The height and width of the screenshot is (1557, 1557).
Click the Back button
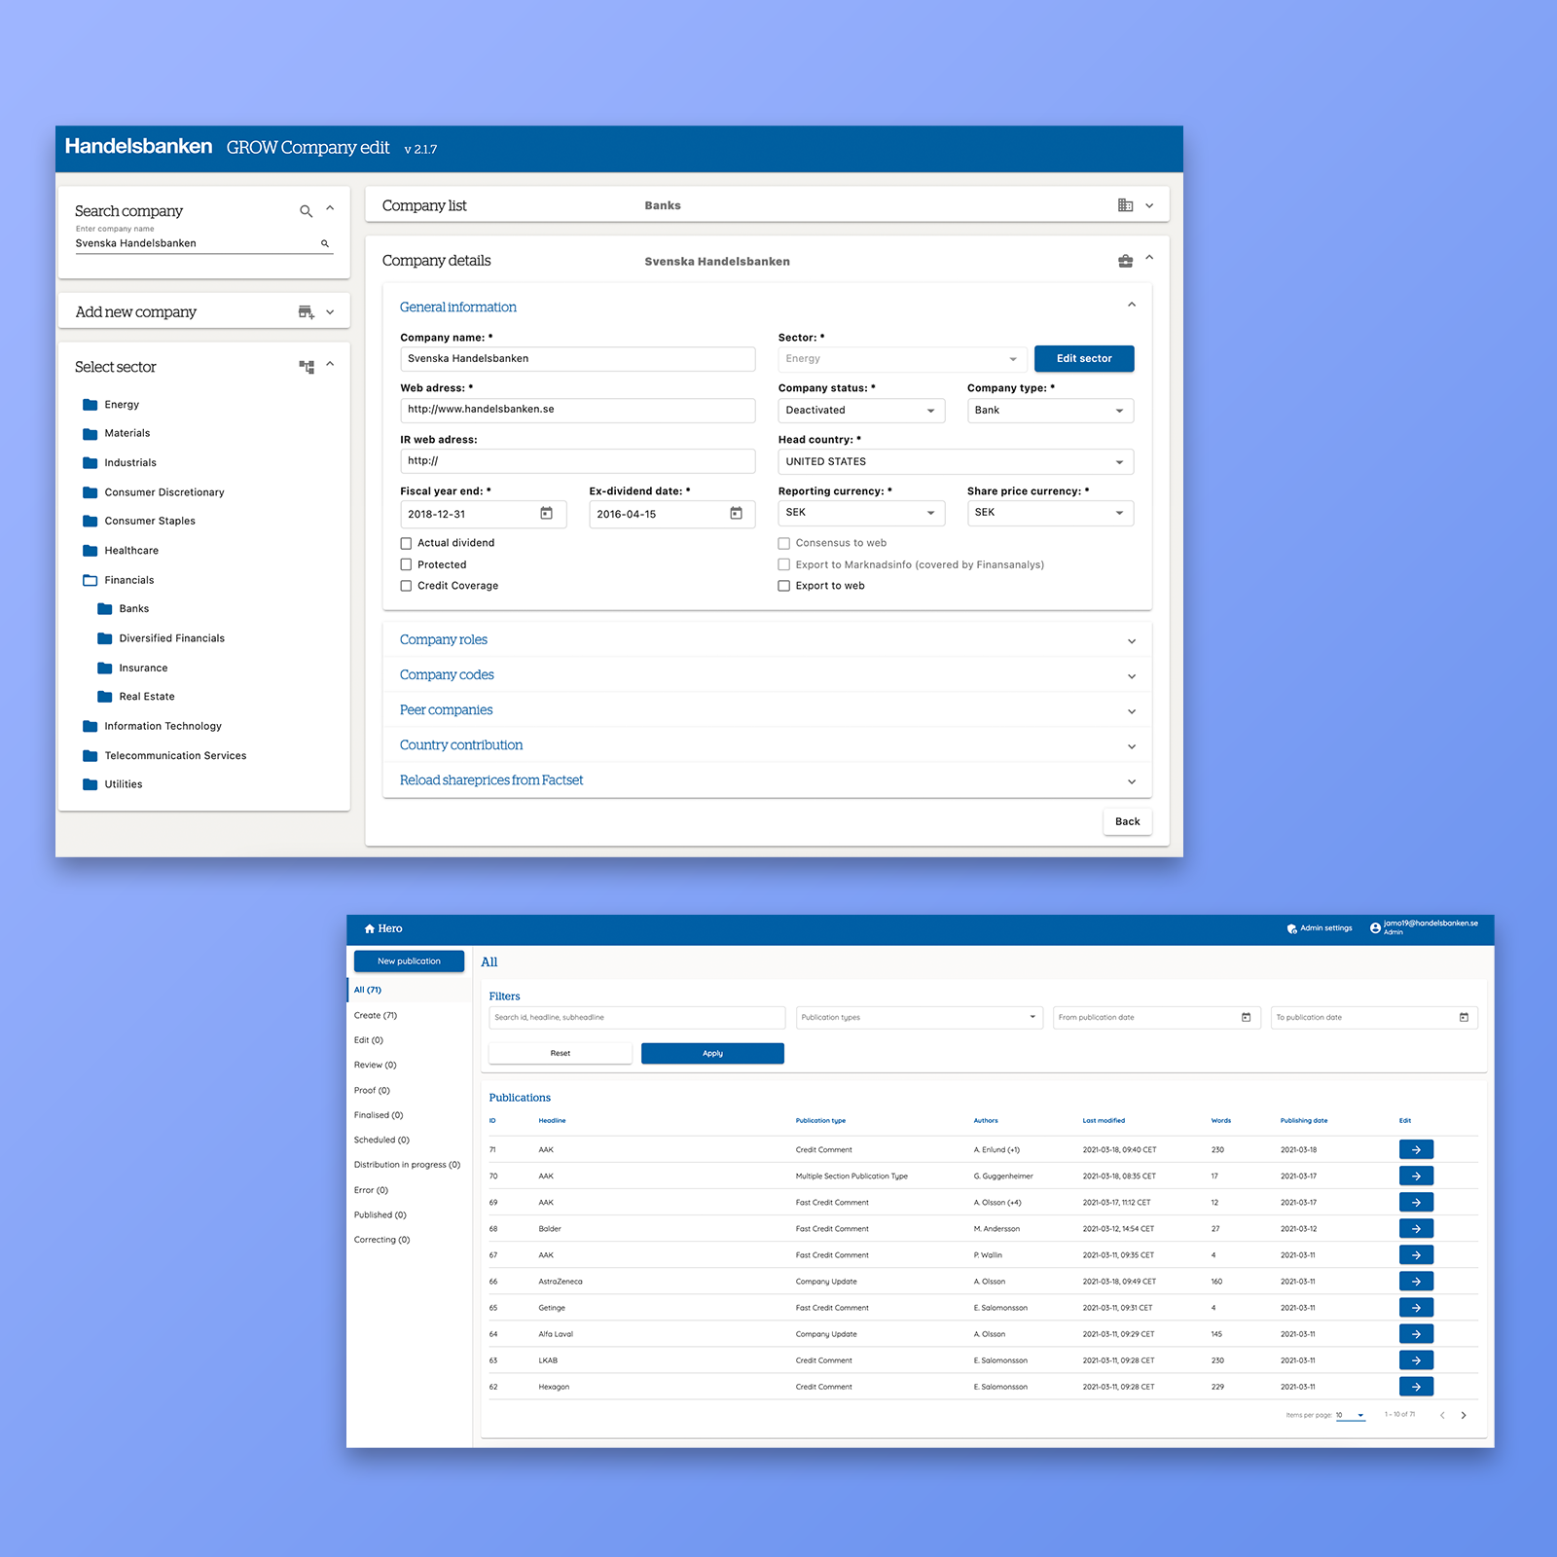click(x=1128, y=822)
